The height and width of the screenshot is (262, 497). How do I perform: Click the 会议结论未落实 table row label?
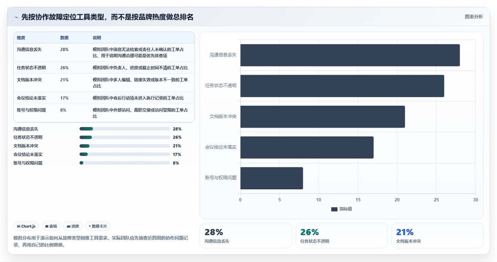31,98
